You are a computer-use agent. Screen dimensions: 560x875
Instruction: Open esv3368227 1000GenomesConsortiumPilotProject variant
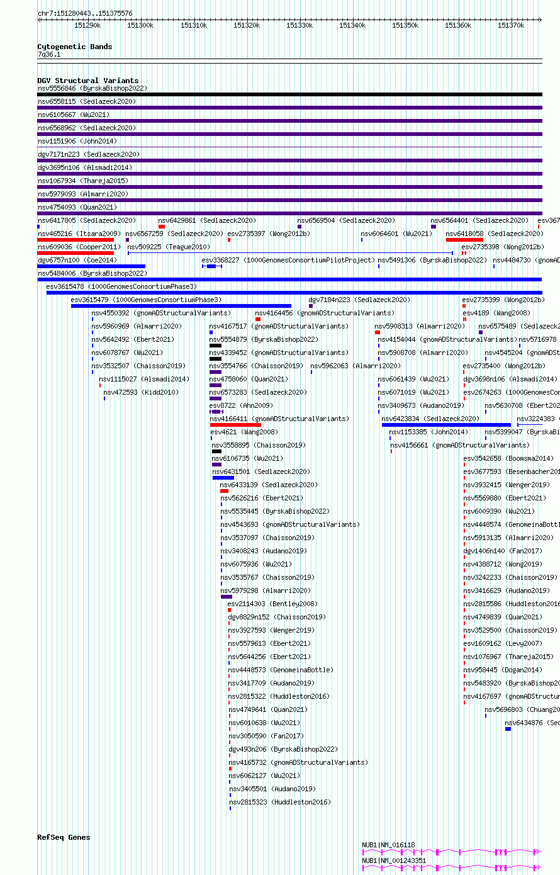point(288,261)
